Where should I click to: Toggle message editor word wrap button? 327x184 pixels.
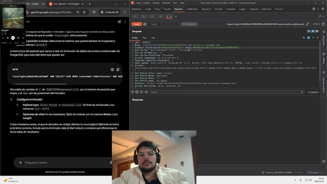[x=309, y=38]
